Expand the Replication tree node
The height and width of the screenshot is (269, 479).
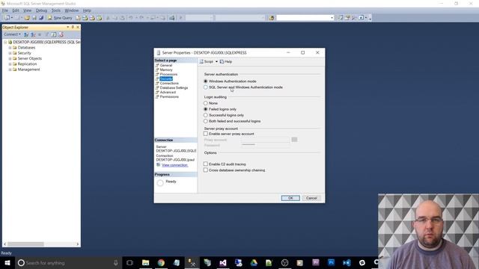(10, 64)
